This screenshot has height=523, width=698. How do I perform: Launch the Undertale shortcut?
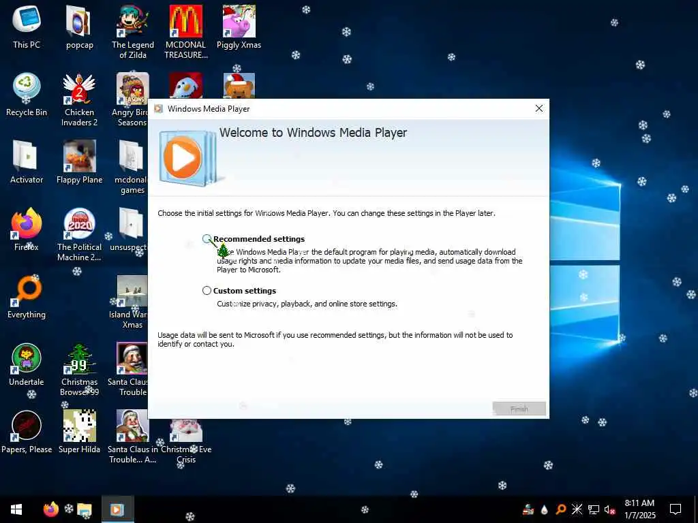coord(27,364)
